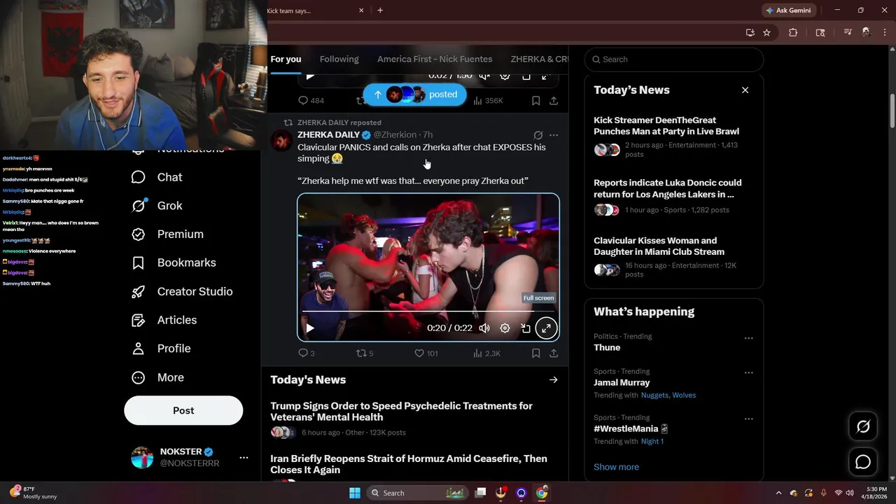Share the top post with 356K views
This screenshot has height=504, width=896.
[x=554, y=101]
